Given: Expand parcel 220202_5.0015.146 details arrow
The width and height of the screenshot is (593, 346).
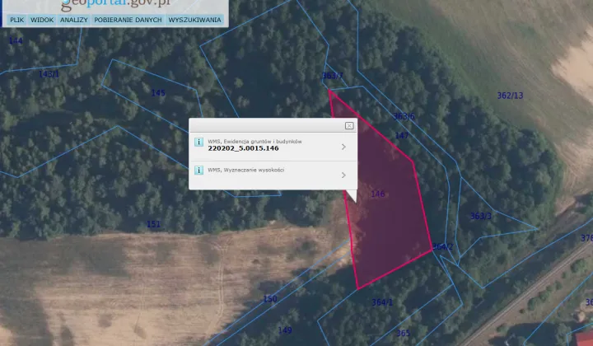Looking at the screenshot, I should (x=343, y=147).
